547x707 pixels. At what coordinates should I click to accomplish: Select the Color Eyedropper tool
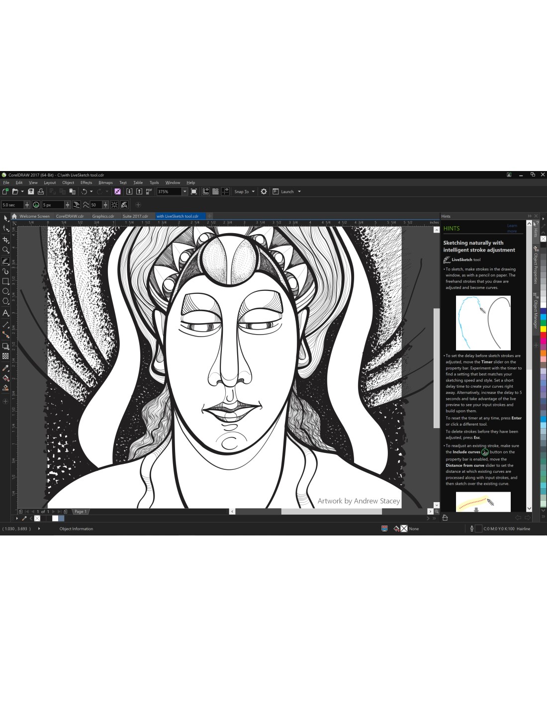[x=6, y=368]
